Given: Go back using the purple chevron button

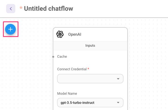Looking at the screenshot, I should pos(11,9).
